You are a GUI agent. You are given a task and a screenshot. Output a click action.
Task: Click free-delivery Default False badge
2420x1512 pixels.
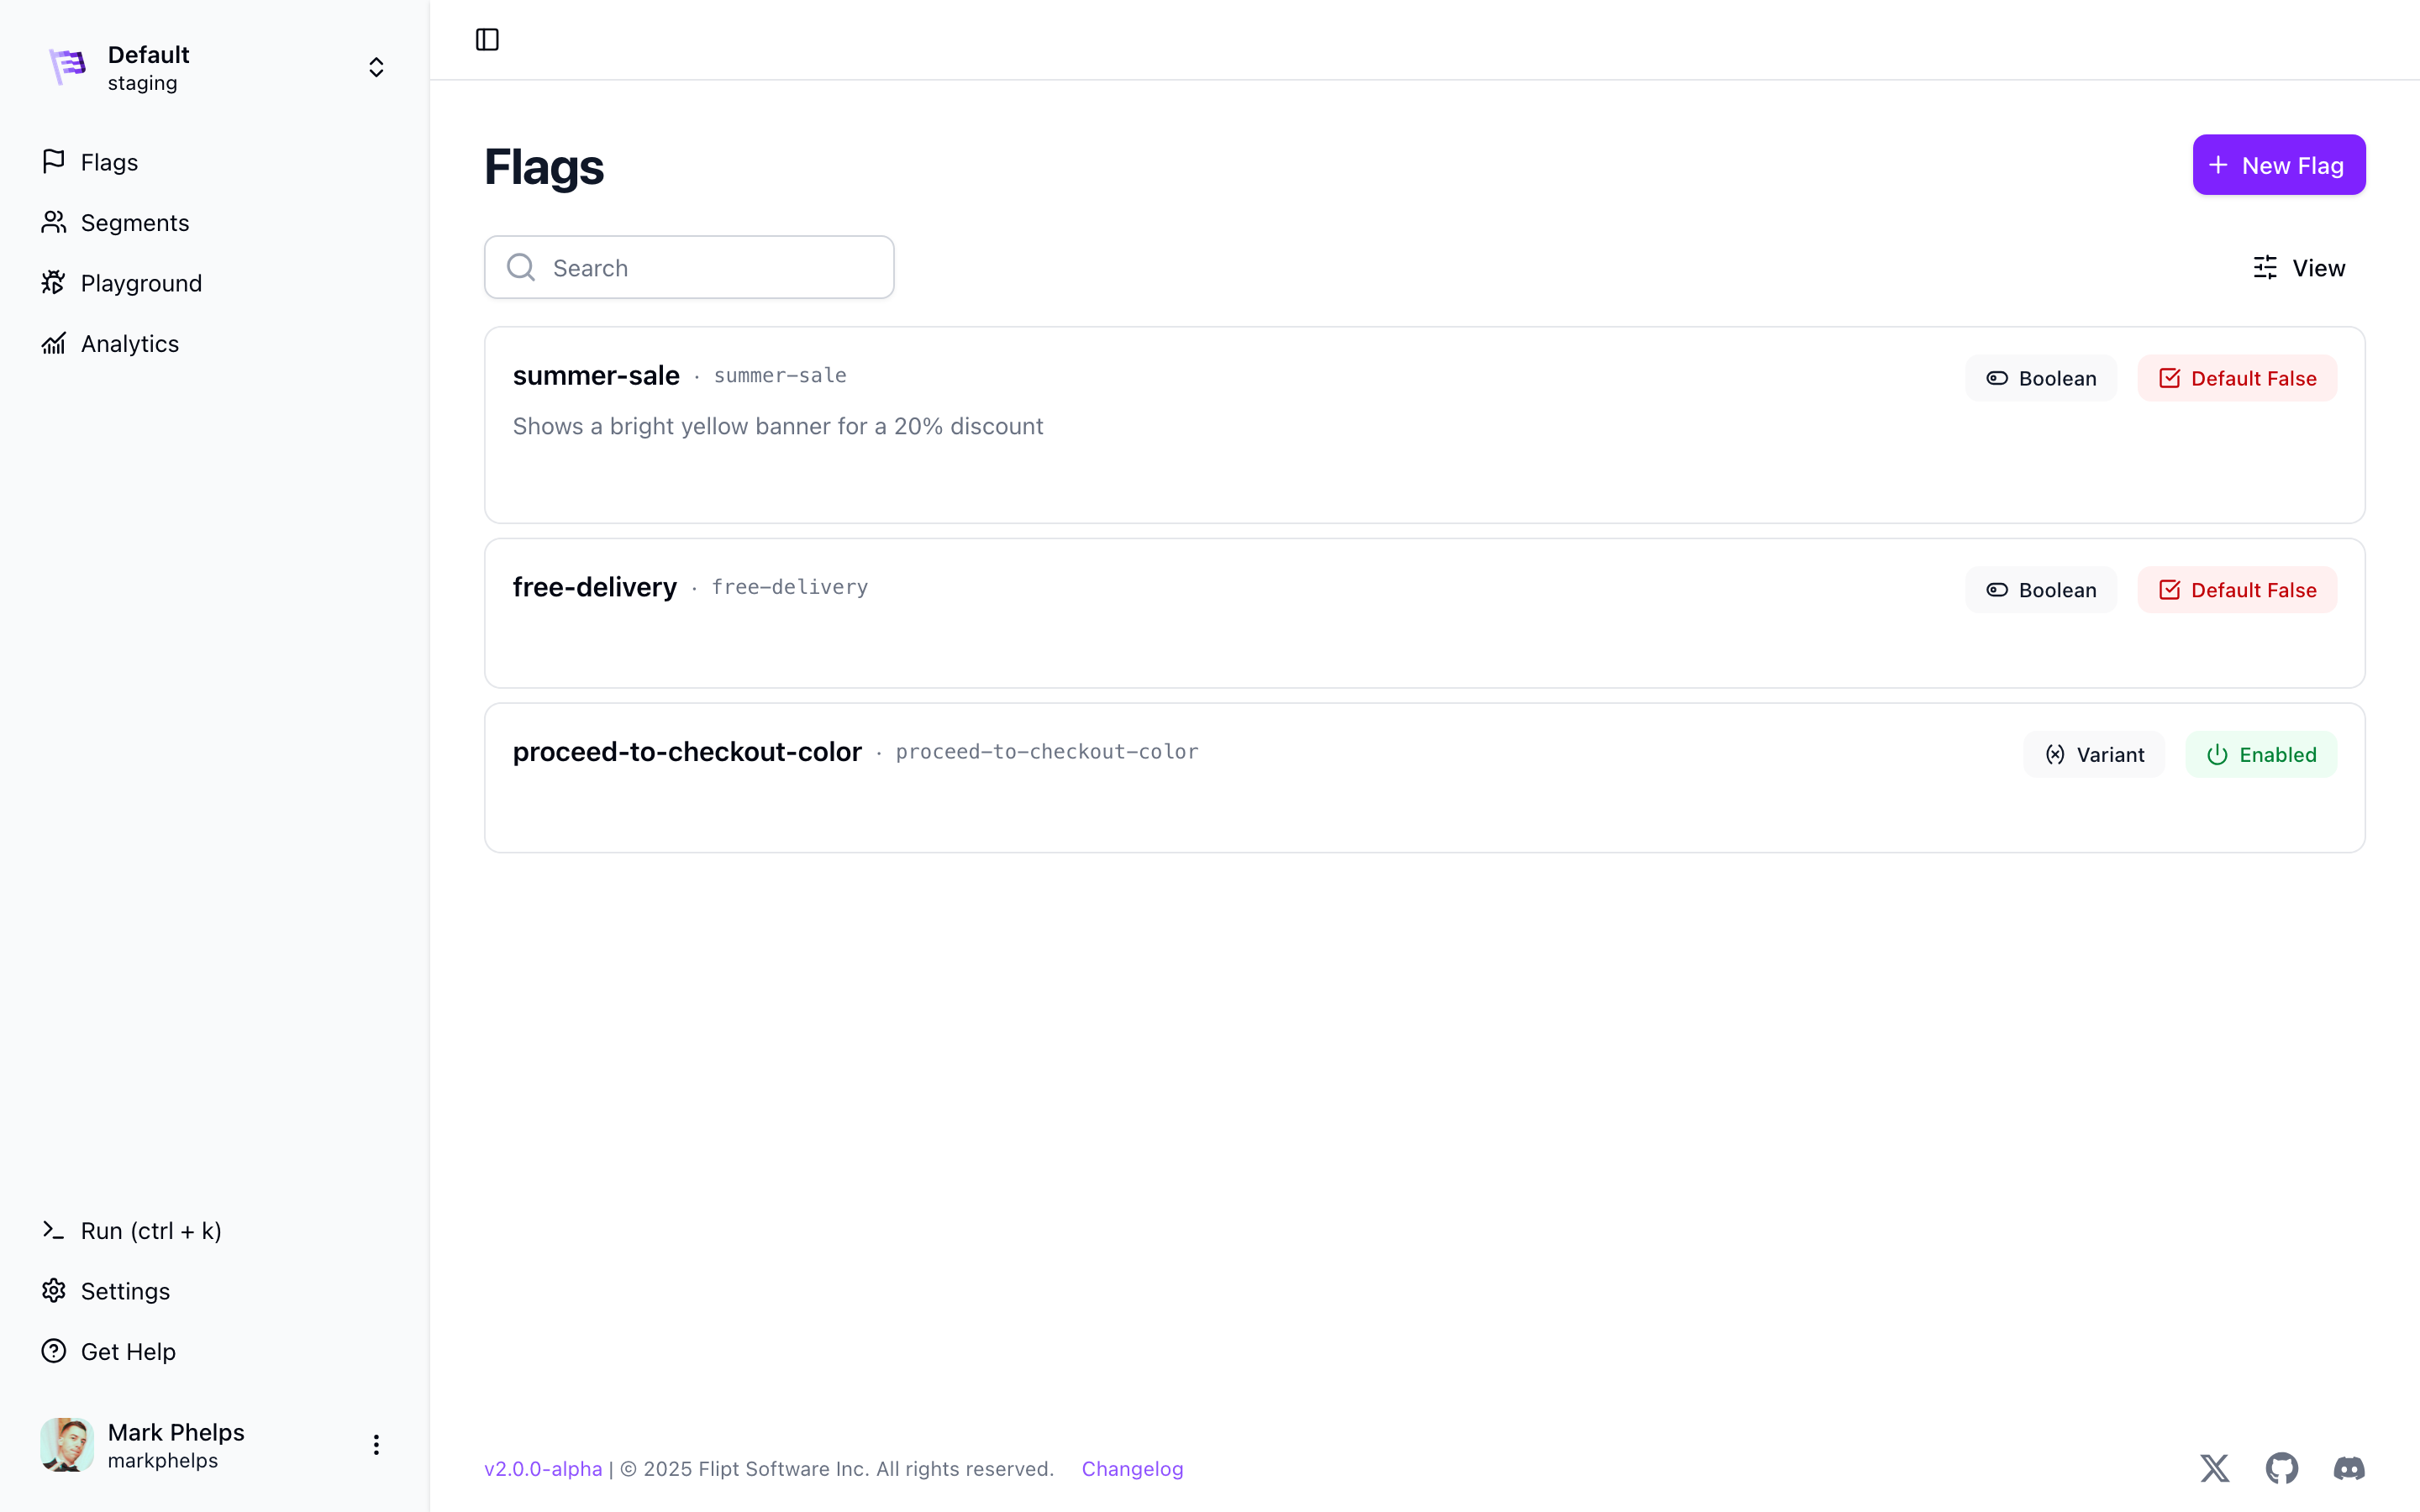(x=2237, y=590)
